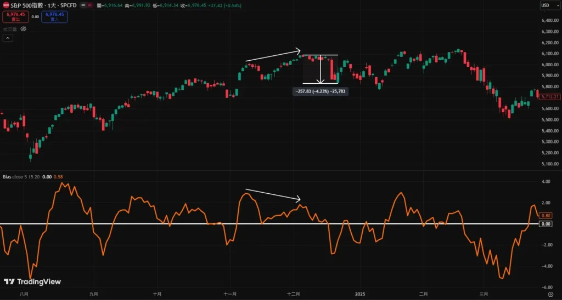Click the orange 0.80 Bias value label
562x300 pixels.
coord(546,217)
